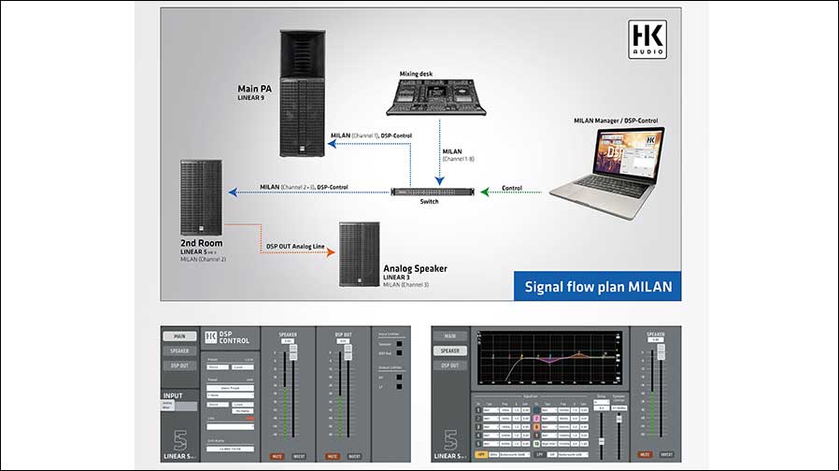Click EQ band 2 number button
This screenshot has width=839, height=471.
pos(478,419)
